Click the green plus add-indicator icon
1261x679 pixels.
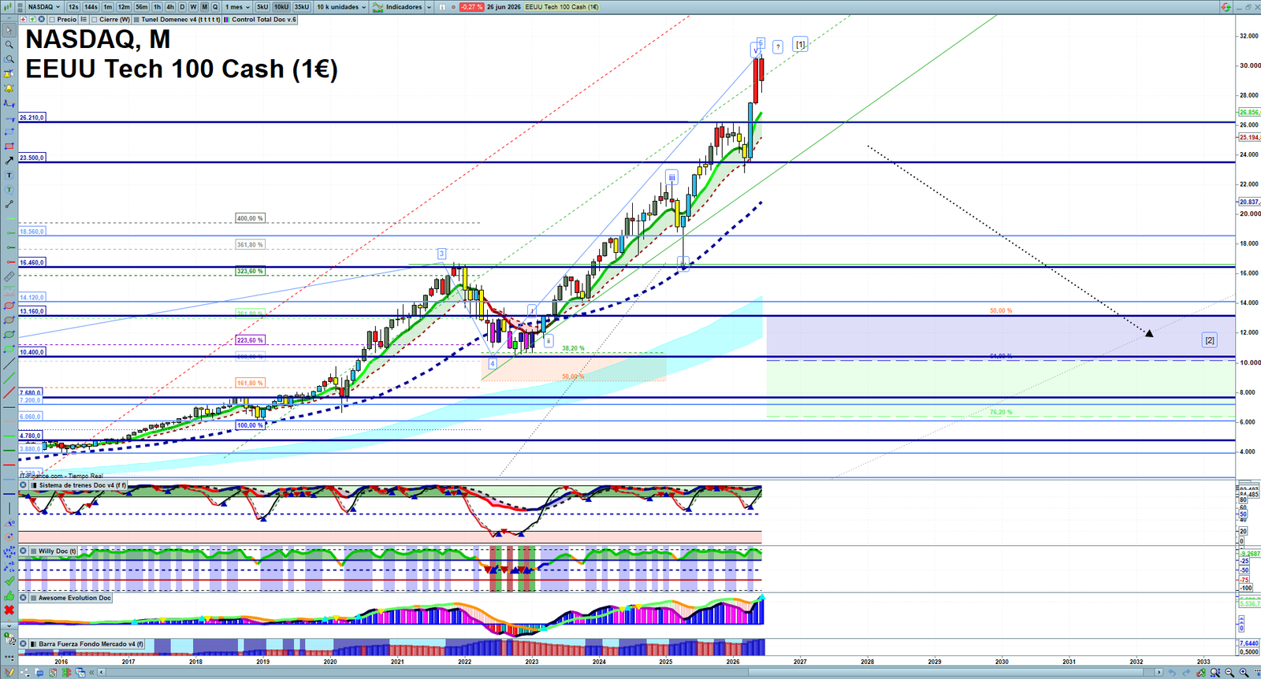coord(32,19)
